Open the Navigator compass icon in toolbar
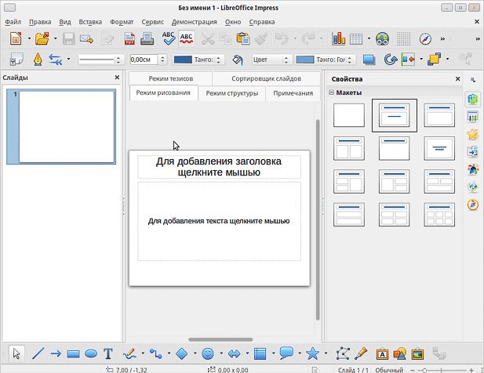Viewport: 484px width, 373px height. click(x=425, y=39)
